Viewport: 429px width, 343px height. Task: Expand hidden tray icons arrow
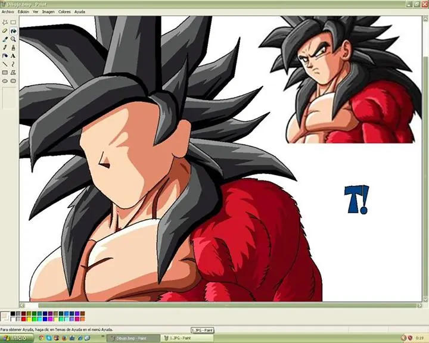[x=403, y=338]
